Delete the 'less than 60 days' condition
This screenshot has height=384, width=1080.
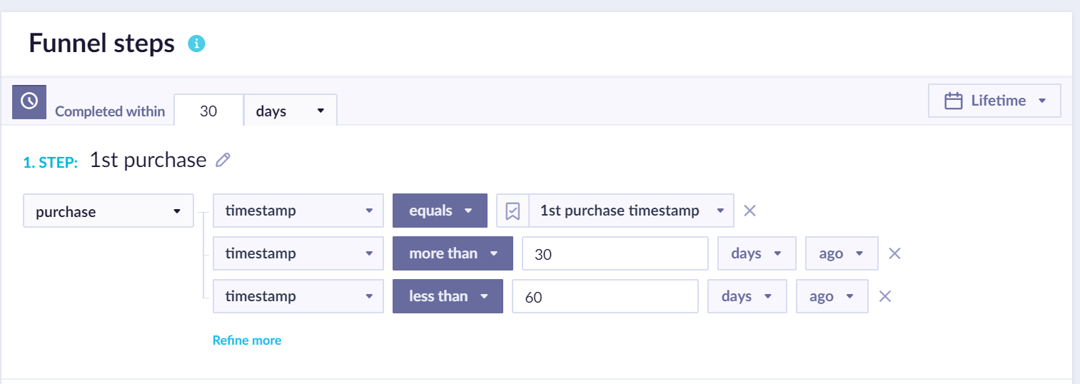(x=884, y=296)
